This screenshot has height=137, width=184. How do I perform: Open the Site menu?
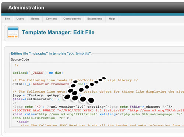(x=7, y=19)
